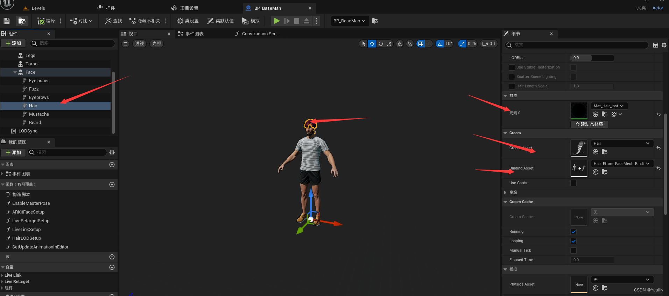Compile the blueprint

pyautogui.click(x=46, y=21)
